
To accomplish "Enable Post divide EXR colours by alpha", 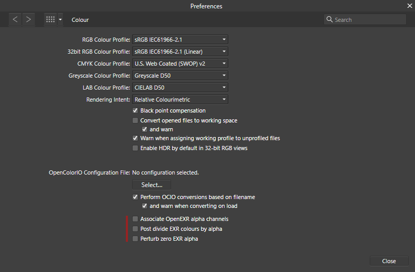I will coord(135,229).
